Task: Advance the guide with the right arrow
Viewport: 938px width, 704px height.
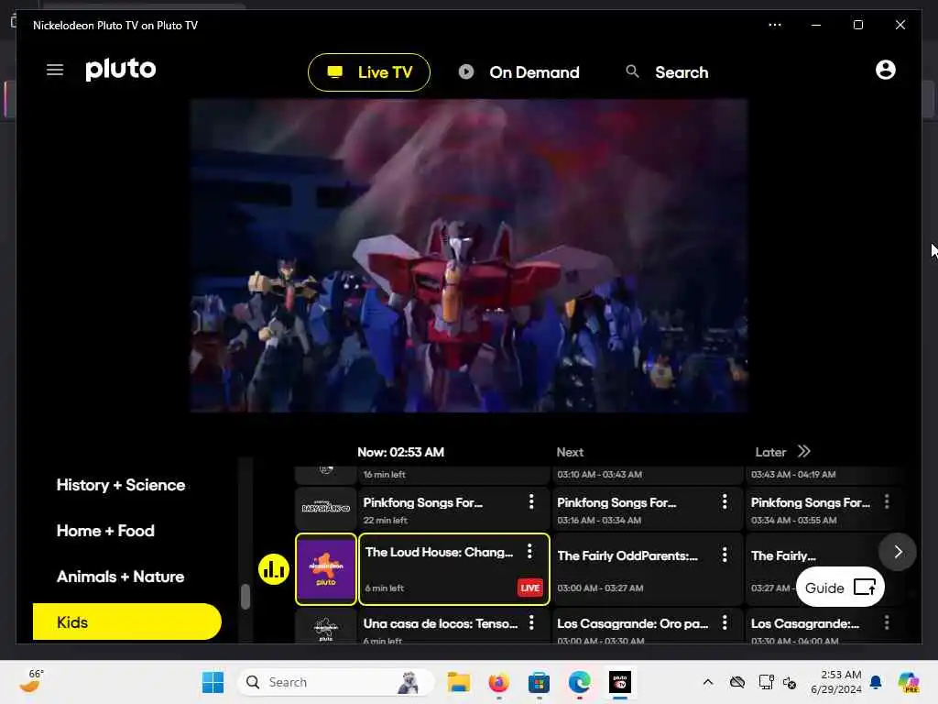Action: click(x=898, y=551)
